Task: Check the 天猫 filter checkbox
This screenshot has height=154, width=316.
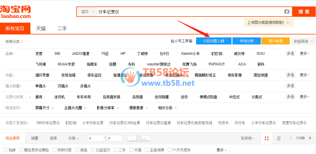Action: (131, 150)
